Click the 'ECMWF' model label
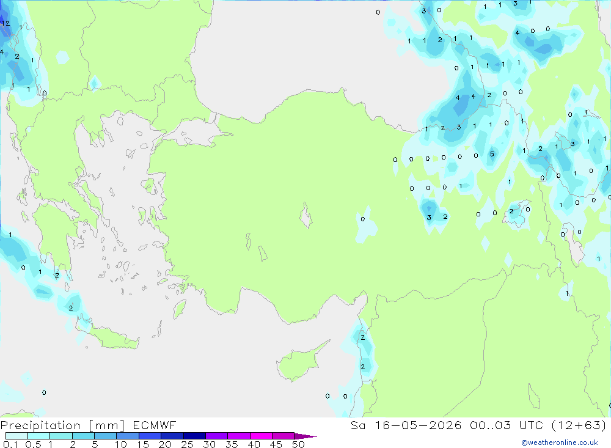 pos(155,425)
